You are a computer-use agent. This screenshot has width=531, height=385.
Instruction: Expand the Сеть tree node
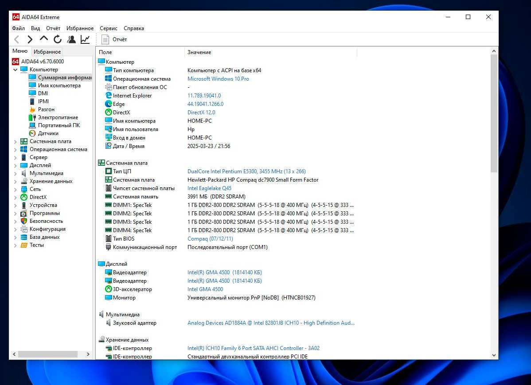point(15,189)
